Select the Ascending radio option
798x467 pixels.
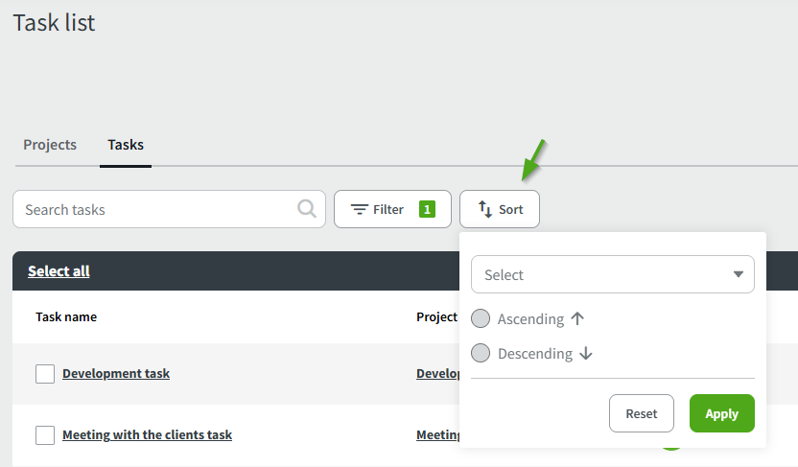[x=481, y=318]
